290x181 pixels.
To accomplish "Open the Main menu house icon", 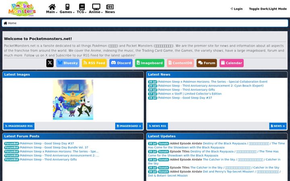I will click(x=52, y=7).
